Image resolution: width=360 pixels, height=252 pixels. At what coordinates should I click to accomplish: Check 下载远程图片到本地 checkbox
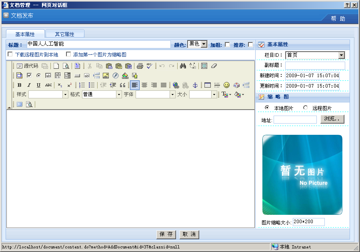tap(10, 54)
